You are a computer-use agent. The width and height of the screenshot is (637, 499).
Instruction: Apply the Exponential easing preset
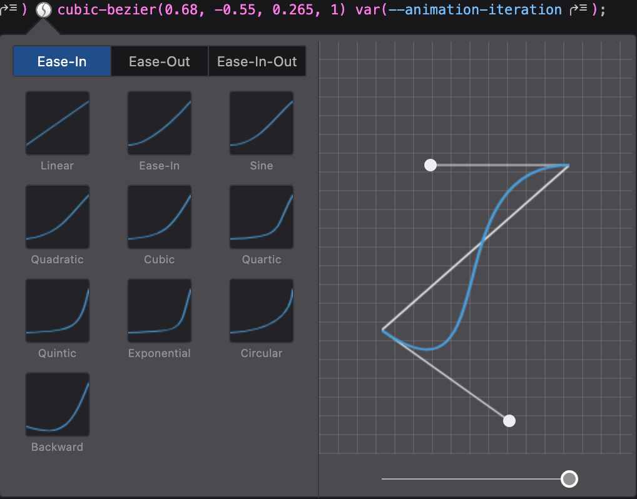tap(159, 310)
